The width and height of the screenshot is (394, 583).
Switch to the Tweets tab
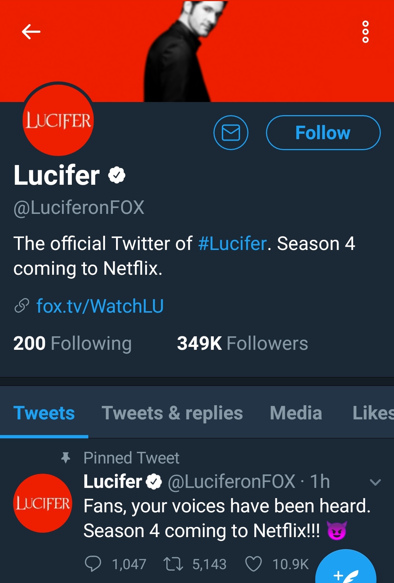coord(44,413)
